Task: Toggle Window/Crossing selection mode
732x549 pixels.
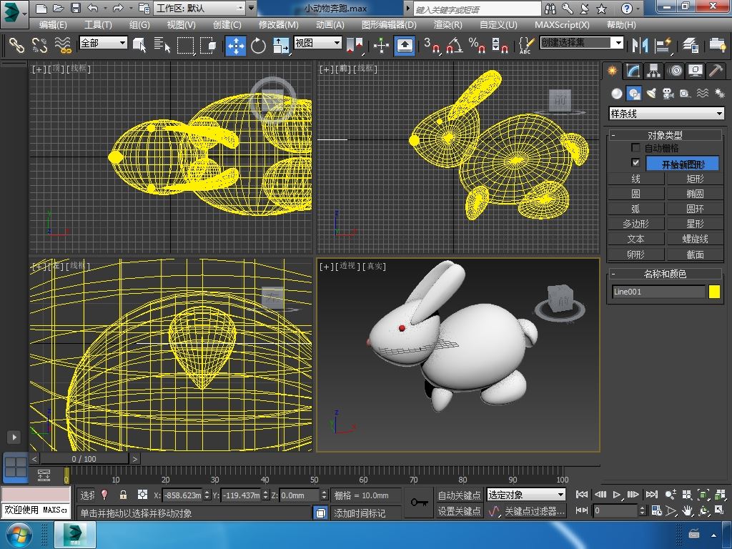Action: (208, 45)
